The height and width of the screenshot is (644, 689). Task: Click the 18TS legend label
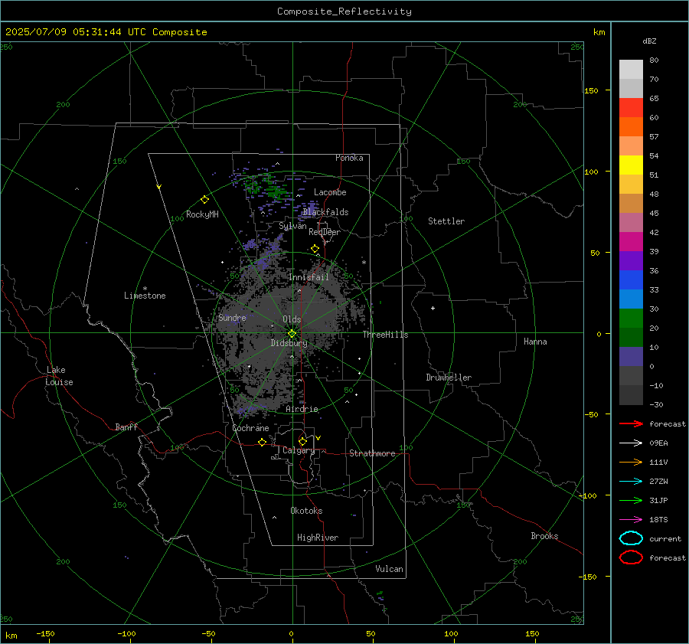[x=658, y=519]
